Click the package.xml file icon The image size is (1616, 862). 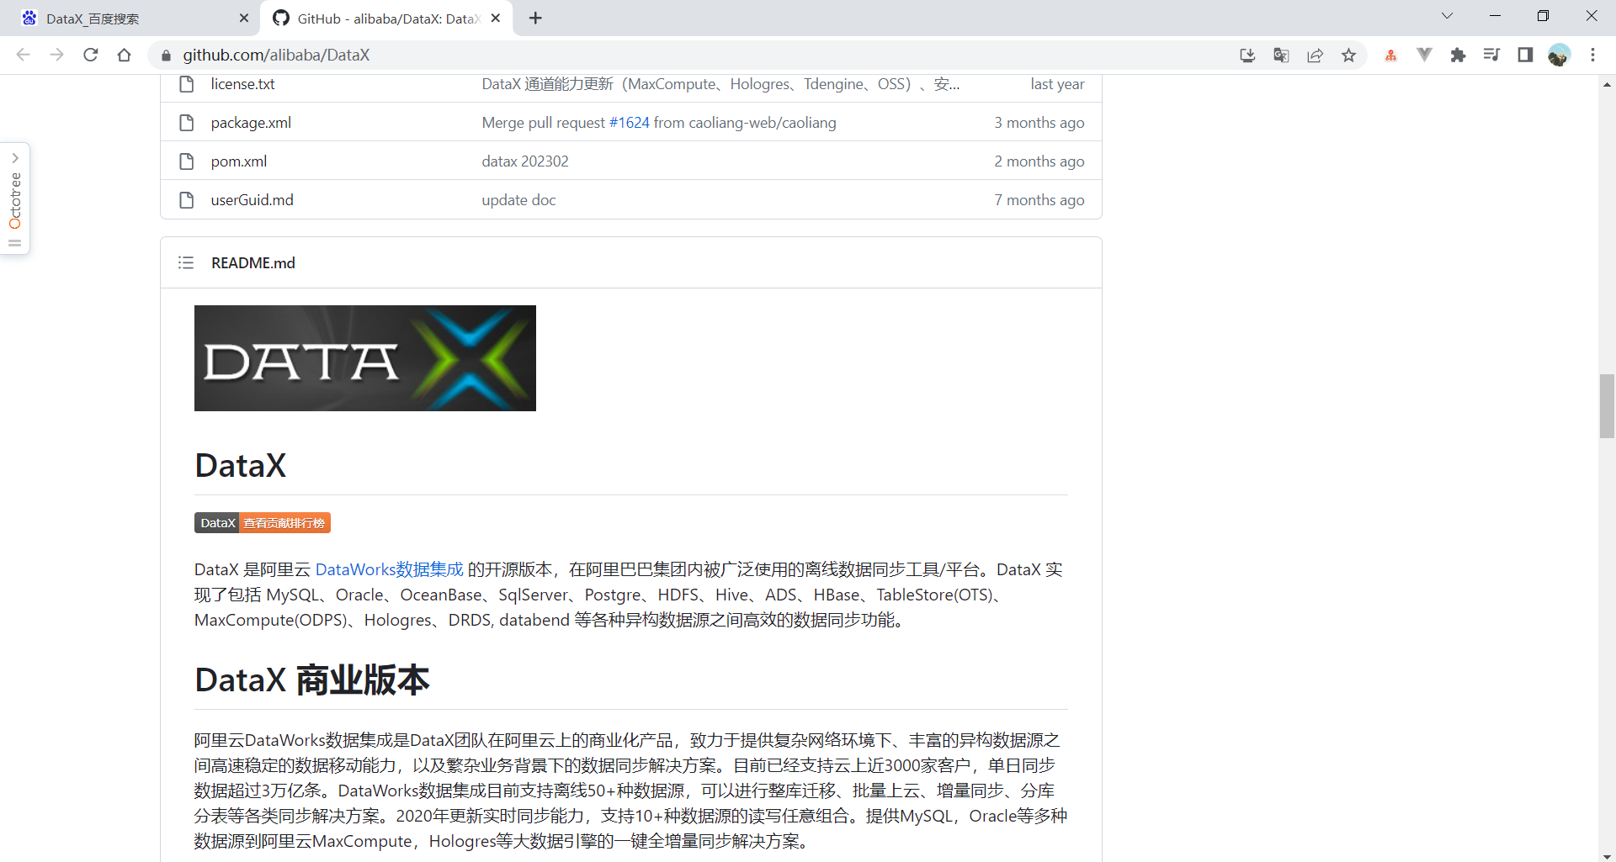coord(187,123)
